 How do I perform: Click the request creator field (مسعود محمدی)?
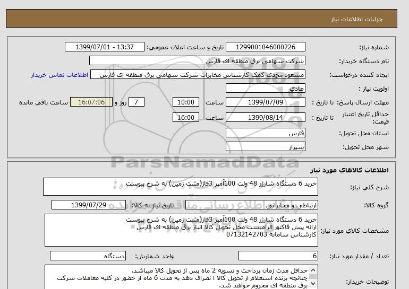pos(198,75)
